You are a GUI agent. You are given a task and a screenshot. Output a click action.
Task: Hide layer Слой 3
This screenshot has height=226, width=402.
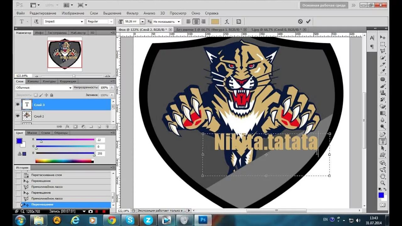(x=18, y=105)
